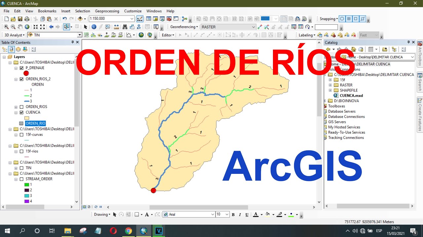
Task: Click the Full Extent globe icon
Action: coord(27,27)
